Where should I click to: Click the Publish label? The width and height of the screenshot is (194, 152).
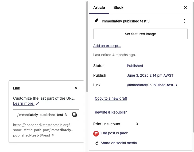pos(100,75)
